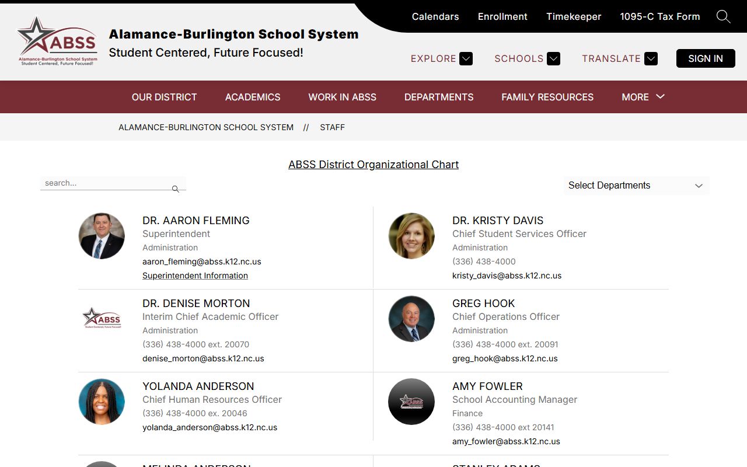Click the ABSS star logo

[x=57, y=41]
